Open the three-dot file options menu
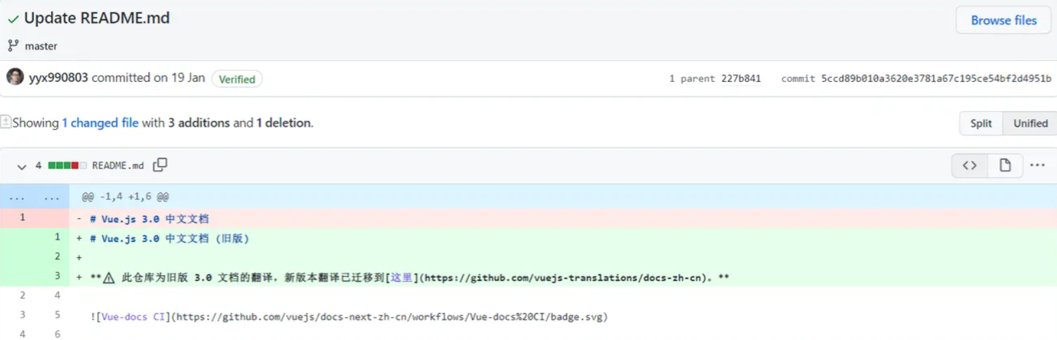The height and width of the screenshot is (340, 1057). [x=1037, y=165]
